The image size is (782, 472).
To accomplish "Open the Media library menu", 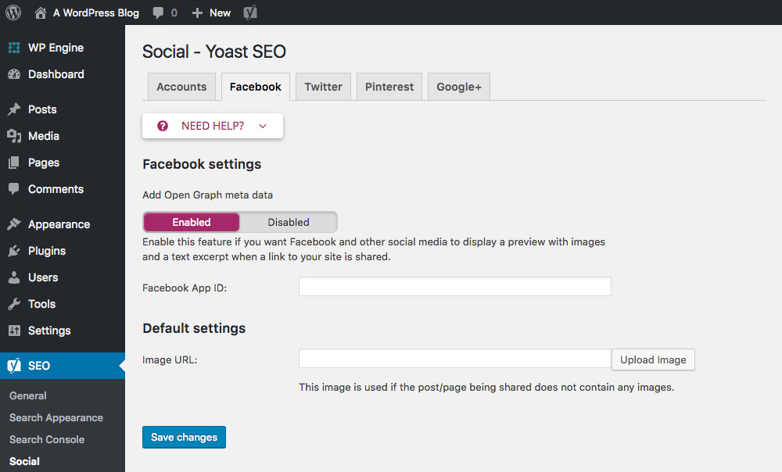I will coord(44,135).
